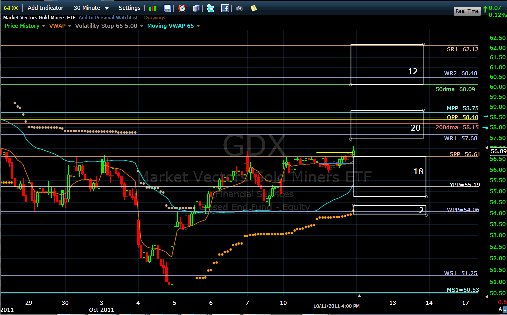
Task: Click the green up arrow beside 0.07
Action: click(x=485, y=9)
